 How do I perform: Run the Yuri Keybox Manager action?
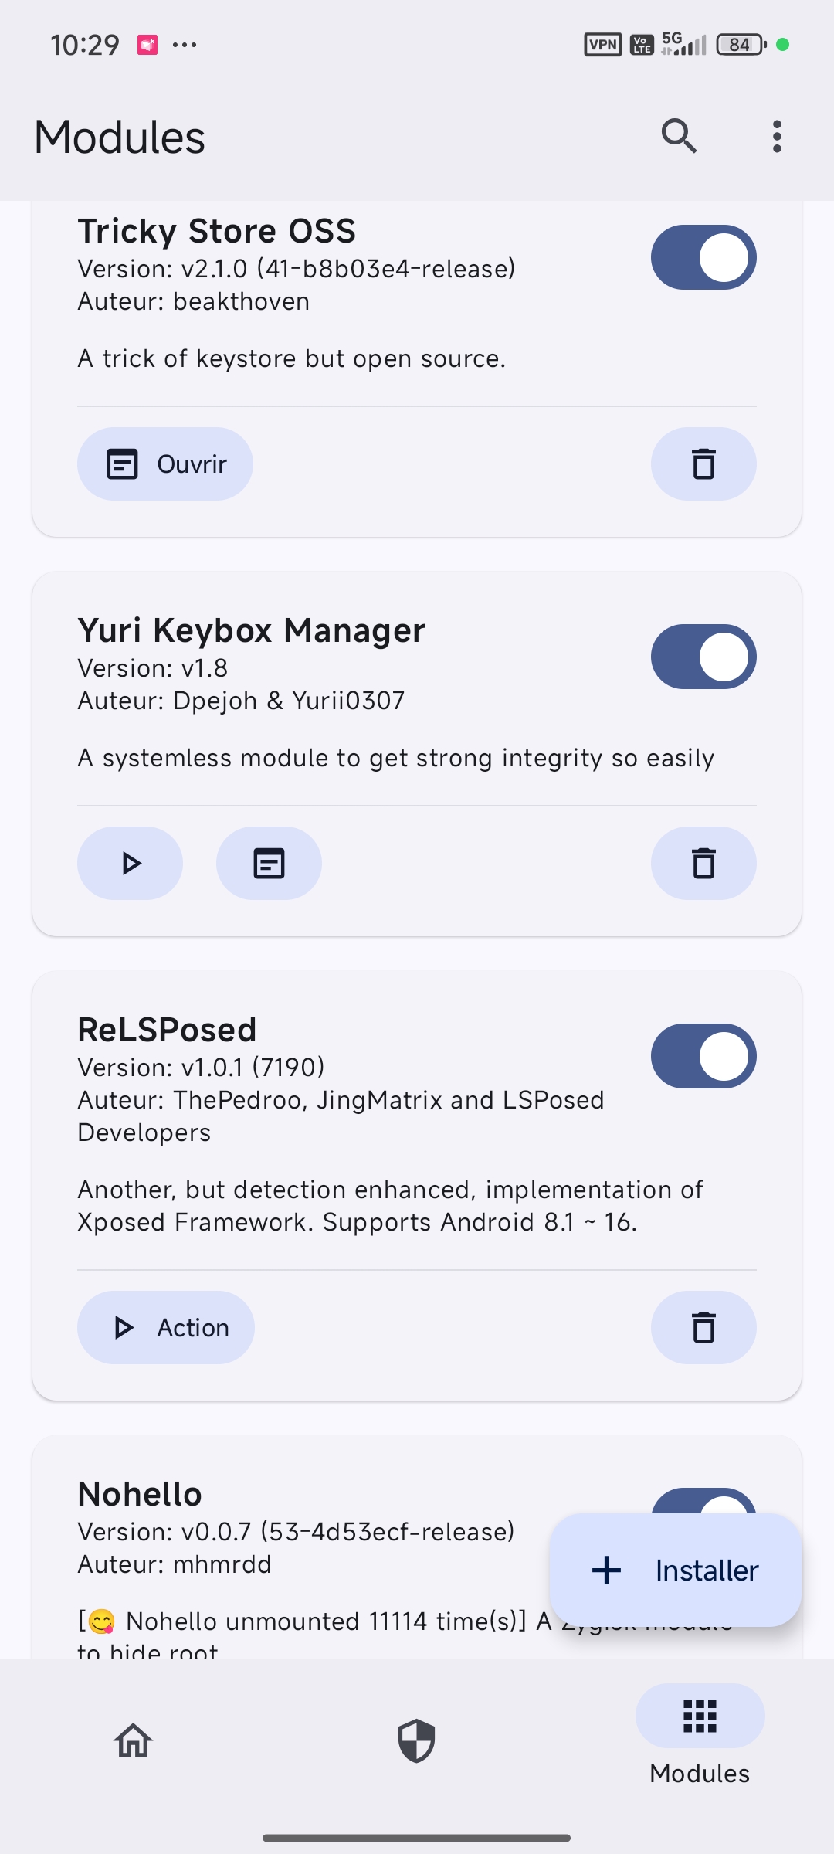pyautogui.click(x=130, y=864)
